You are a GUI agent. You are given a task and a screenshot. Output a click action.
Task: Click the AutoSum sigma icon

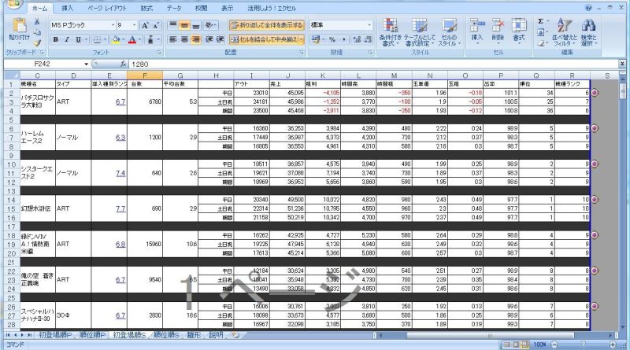[541, 21]
